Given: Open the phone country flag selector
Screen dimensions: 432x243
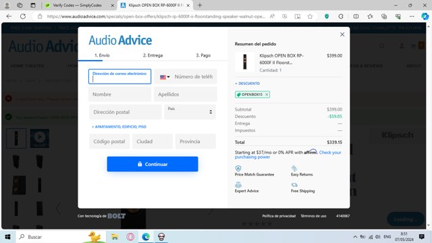Looking at the screenshot, I should [x=165, y=77].
